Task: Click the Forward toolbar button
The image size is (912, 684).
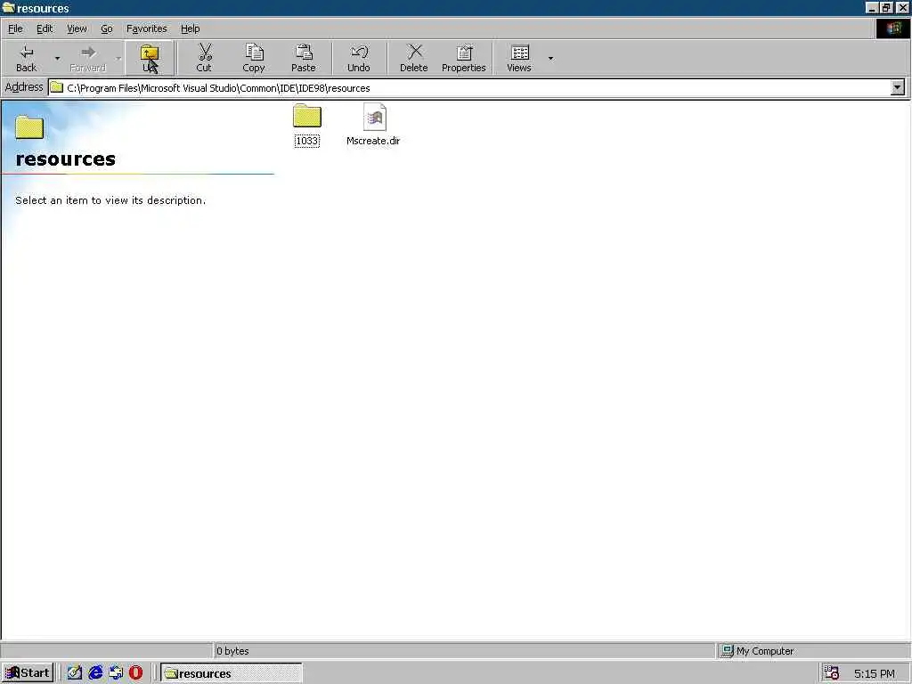Action: [87, 58]
